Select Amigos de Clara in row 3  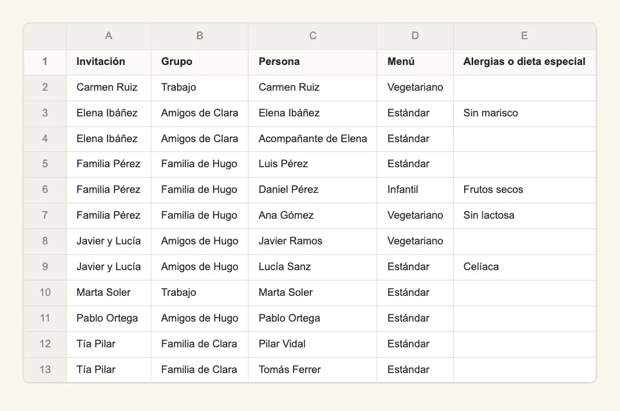tap(200, 113)
